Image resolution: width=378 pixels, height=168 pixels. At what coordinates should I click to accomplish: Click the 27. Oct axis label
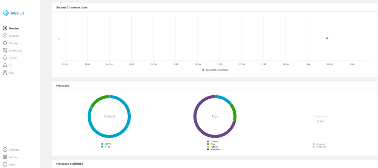click(242, 64)
